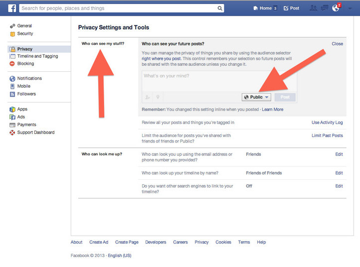Open the messages icon
The height and width of the screenshot is (267, 360).
(x=324, y=8)
